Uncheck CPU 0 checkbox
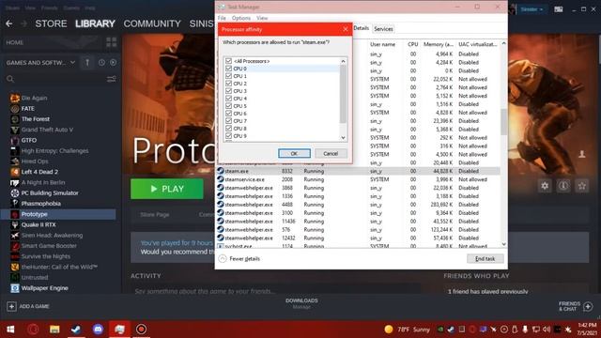Viewport: 601px width, 338px height. [229, 69]
